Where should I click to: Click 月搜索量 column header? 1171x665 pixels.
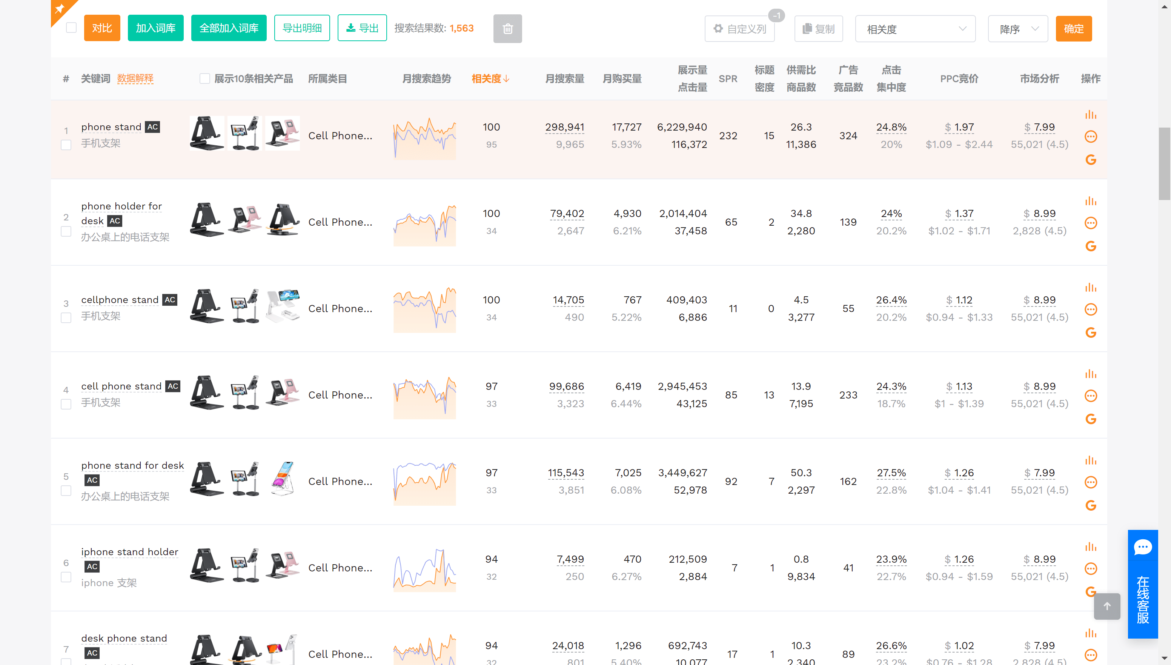[x=564, y=79]
